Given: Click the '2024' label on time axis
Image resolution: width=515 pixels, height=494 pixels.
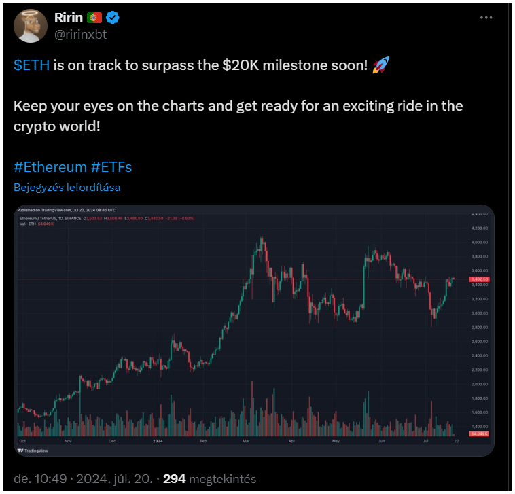Looking at the screenshot, I should pyautogui.click(x=158, y=441).
